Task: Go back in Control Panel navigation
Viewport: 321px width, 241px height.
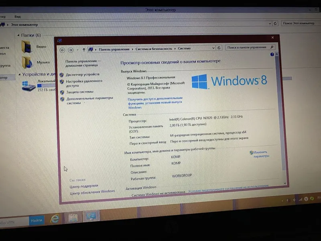Action: pyautogui.click(x=63, y=50)
